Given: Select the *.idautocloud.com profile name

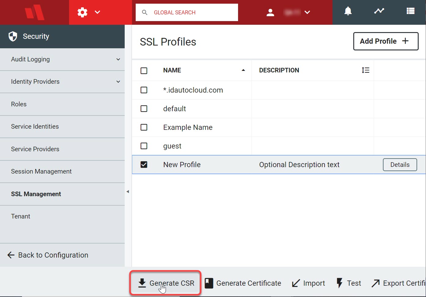Looking at the screenshot, I should [193, 90].
